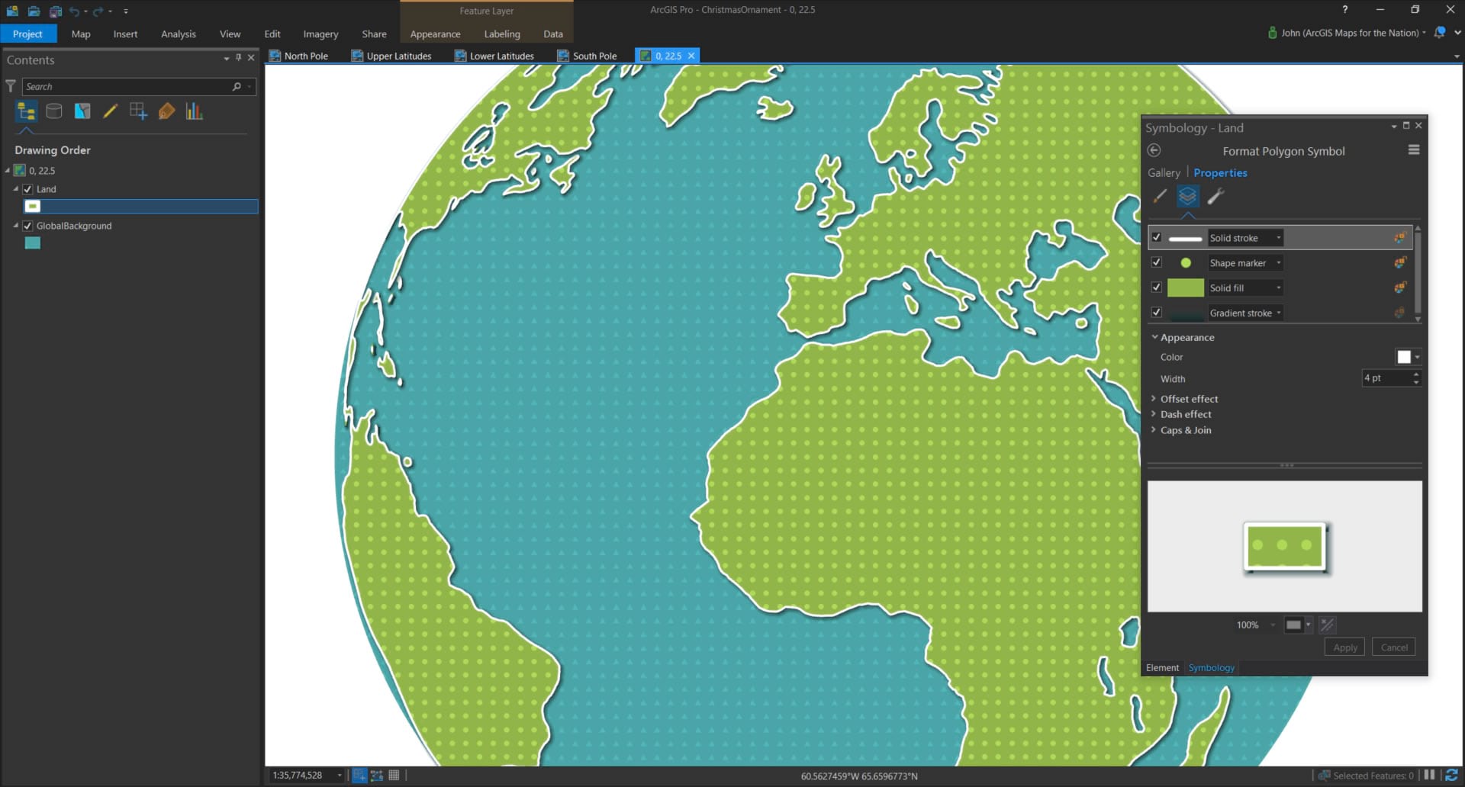Viewport: 1465px width, 787px height.
Task: Collapse the Land layer tree node
Action: (x=15, y=189)
